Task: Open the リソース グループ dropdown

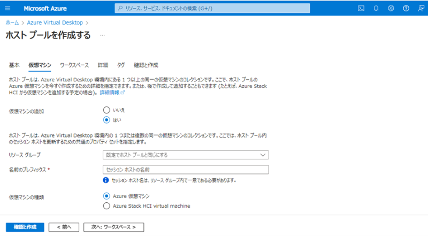Action: point(186,155)
